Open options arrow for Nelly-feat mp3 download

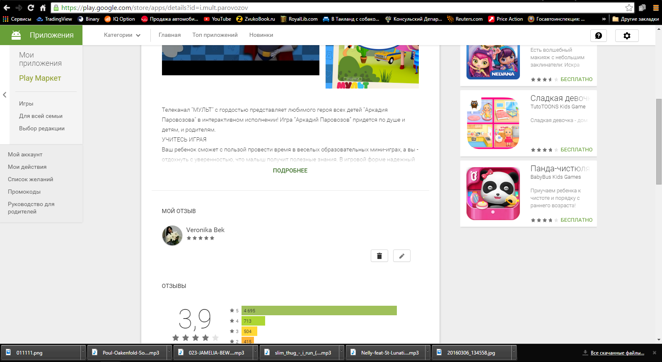pyautogui.click(x=428, y=352)
